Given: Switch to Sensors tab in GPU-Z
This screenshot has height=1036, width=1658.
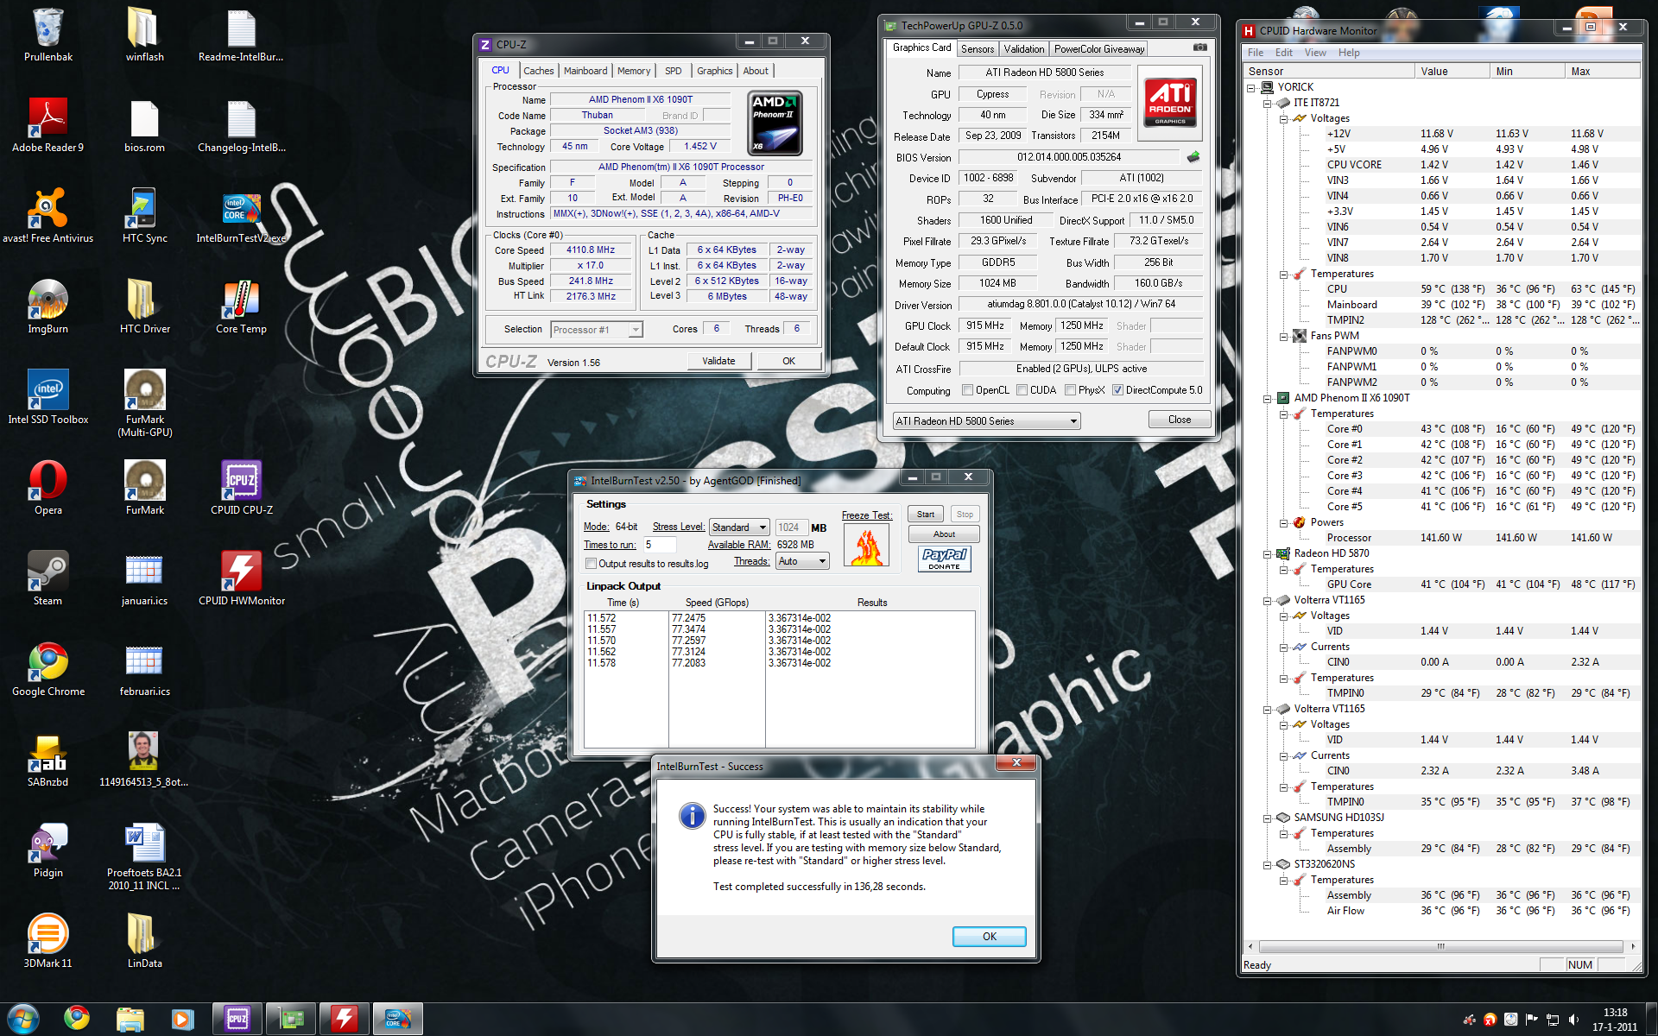Looking at the screenshot, I should click(x=978, y=49).
